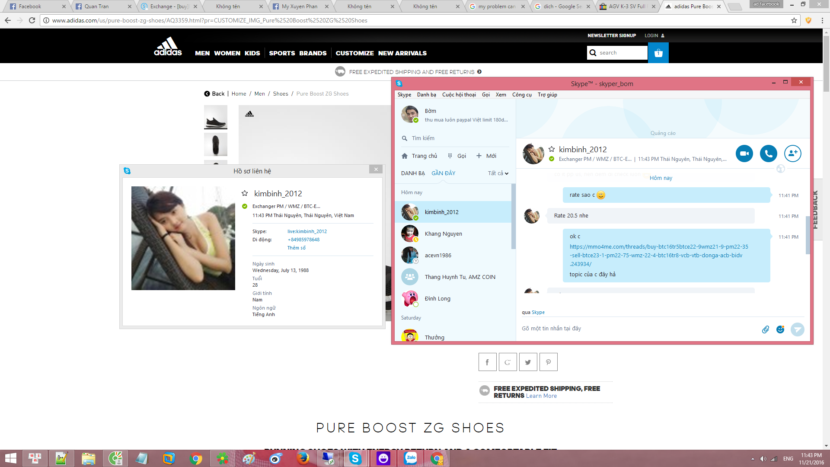Switch to the DANH BẠ tab
This screenshot has height=467, width=830.
(x=412, y=173)
